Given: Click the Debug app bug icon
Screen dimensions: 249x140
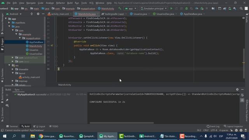Looking at the screenshot, I should (x=186, y=9).
